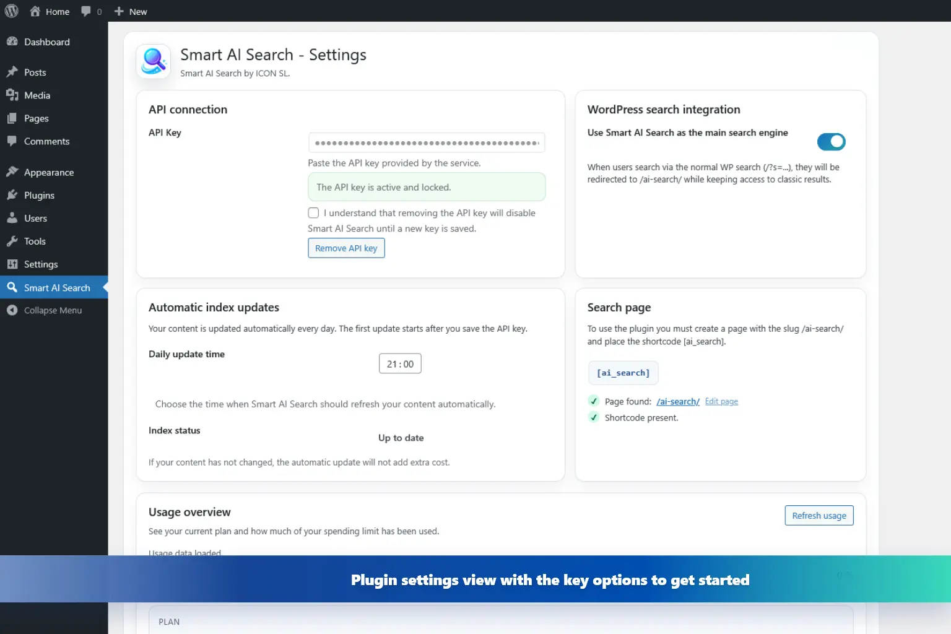Open the /ai-search/ page link
This screenshot has height=634, width=951.
pyautogui.click(x=678, y=401)
